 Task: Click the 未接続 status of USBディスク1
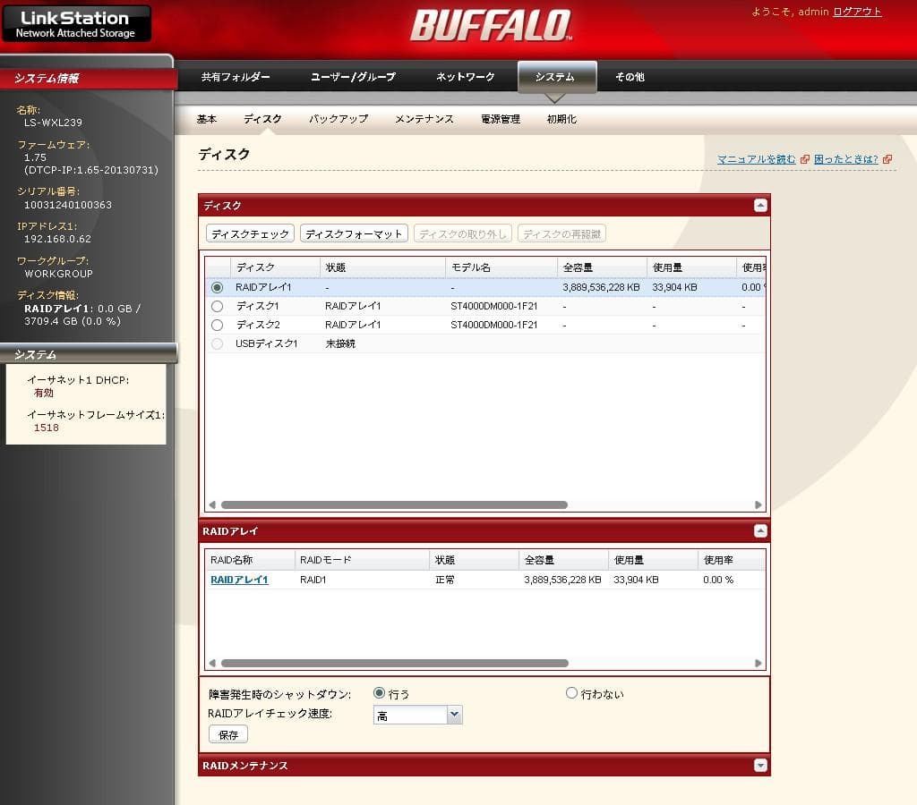[339, 343]
